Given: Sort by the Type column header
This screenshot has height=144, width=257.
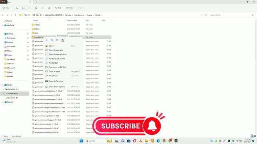Looking at the screenshot, I should [x=88, y=20].
